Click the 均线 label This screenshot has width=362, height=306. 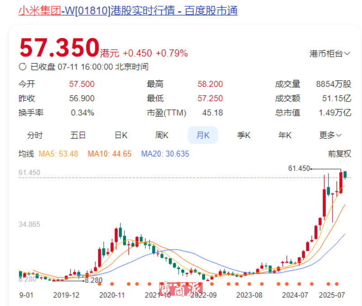[26, 154]
